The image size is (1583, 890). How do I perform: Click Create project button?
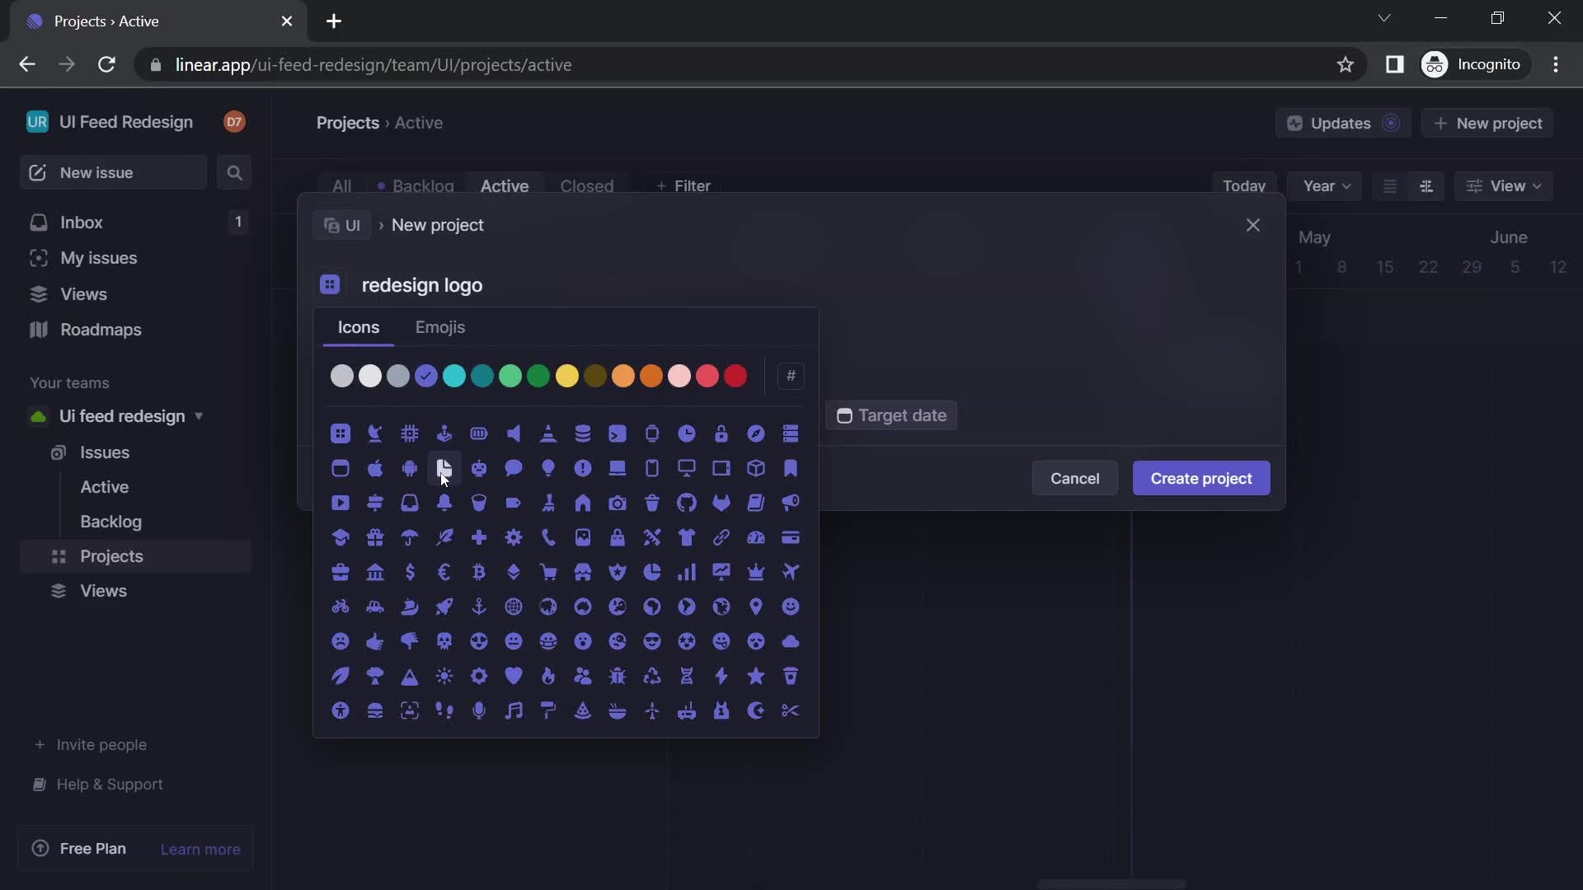pyautogui.click(x=1201, y=478)
